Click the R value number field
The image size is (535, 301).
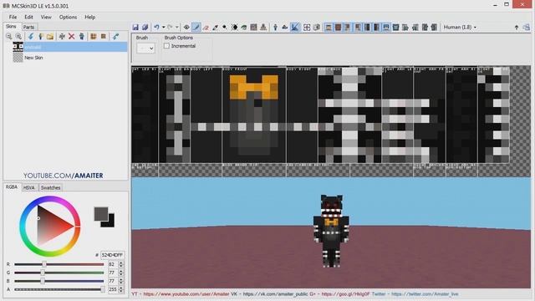coord(113,264)
